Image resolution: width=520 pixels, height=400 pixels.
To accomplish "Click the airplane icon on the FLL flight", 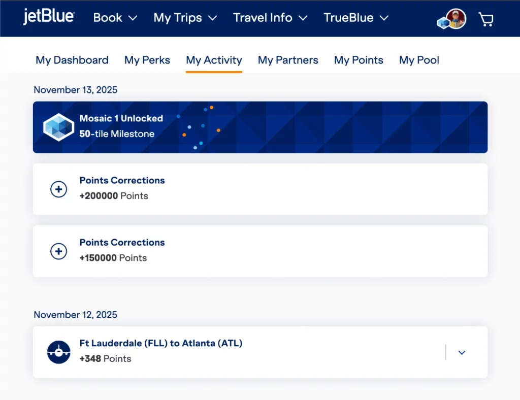I will pyautogui.click(x=58, y=352).
